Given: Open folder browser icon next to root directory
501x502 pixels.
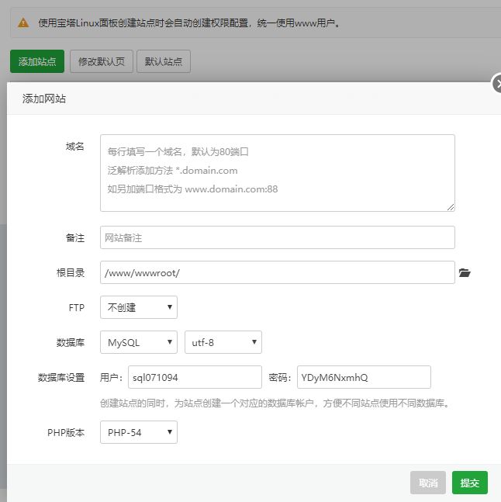Looking at the screenshot, I should pyautogui.click(x=465, y=272).
